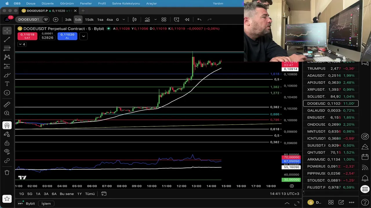Open the candlestick chart style selector
The image size is (371, 208).
click(134, 20)
